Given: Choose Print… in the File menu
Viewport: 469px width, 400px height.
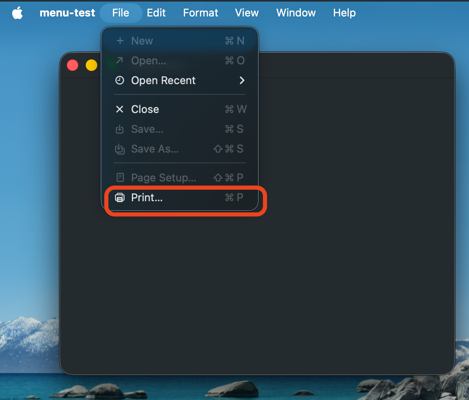Looking at the screenshot, I should tap(180, 198).
